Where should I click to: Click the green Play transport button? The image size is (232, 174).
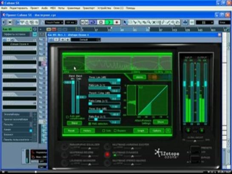coord(109,22)
